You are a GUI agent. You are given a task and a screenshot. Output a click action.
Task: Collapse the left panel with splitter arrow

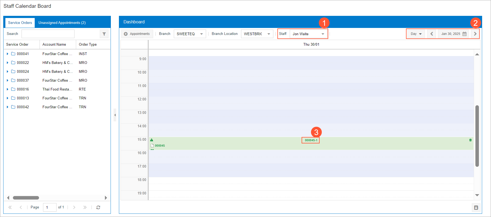115,115
